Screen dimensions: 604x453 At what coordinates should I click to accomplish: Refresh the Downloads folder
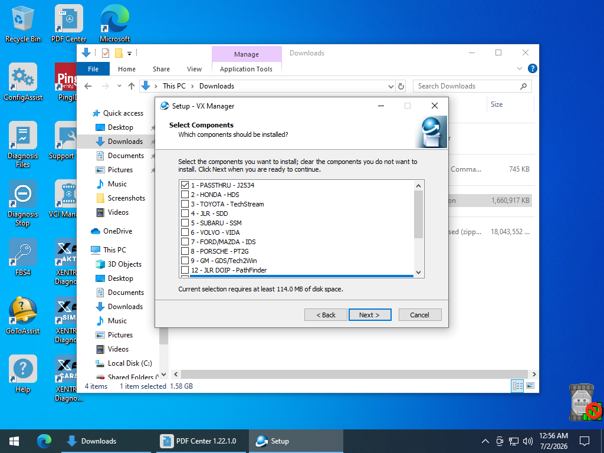(401, 86)
